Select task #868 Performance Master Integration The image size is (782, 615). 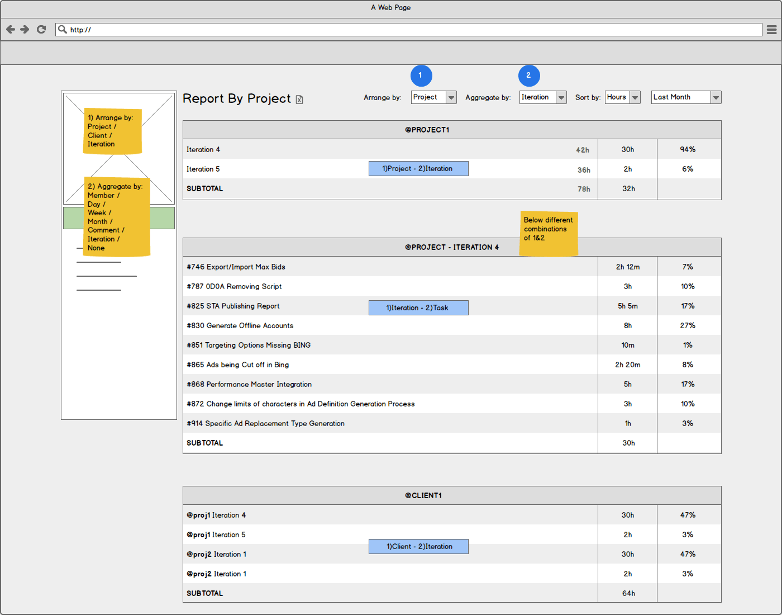pyautogui.click(x=452, y=384)
